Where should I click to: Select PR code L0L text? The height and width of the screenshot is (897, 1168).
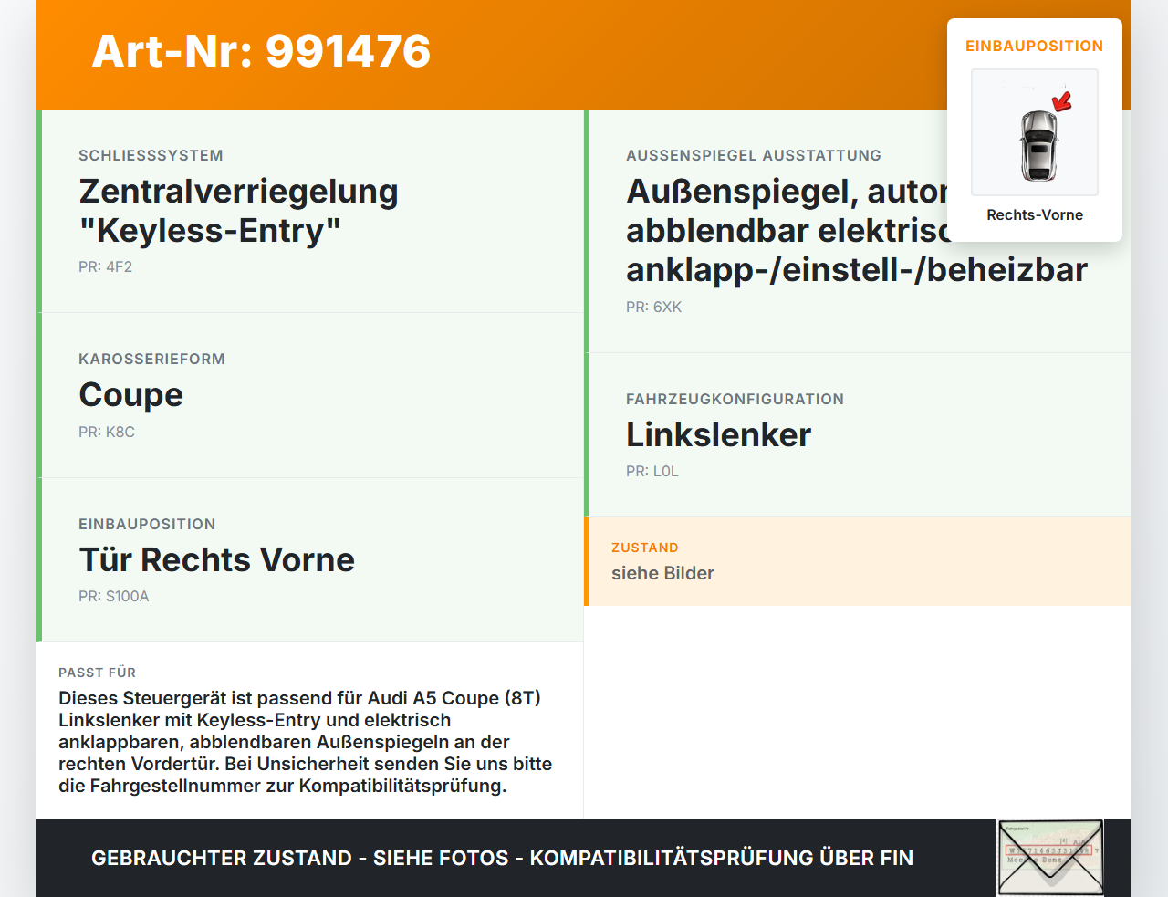pos(652,471)
